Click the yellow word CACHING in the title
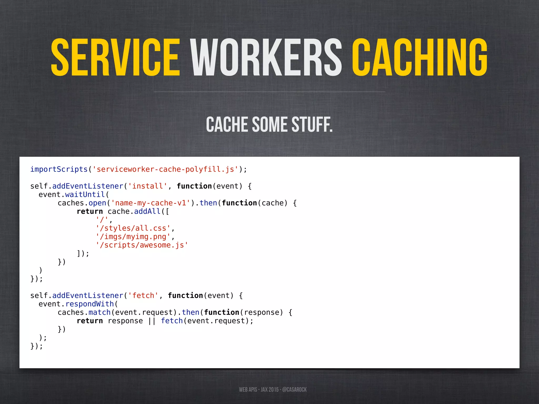Image resolution: width=539 pixels, height=404 pixels. pos(420,57)
